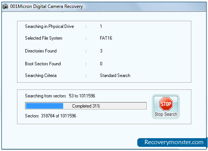This screenshot has height=151, width=208.
Task: Click the Physical Drive value 1
Action: click(x=101, y=26)
